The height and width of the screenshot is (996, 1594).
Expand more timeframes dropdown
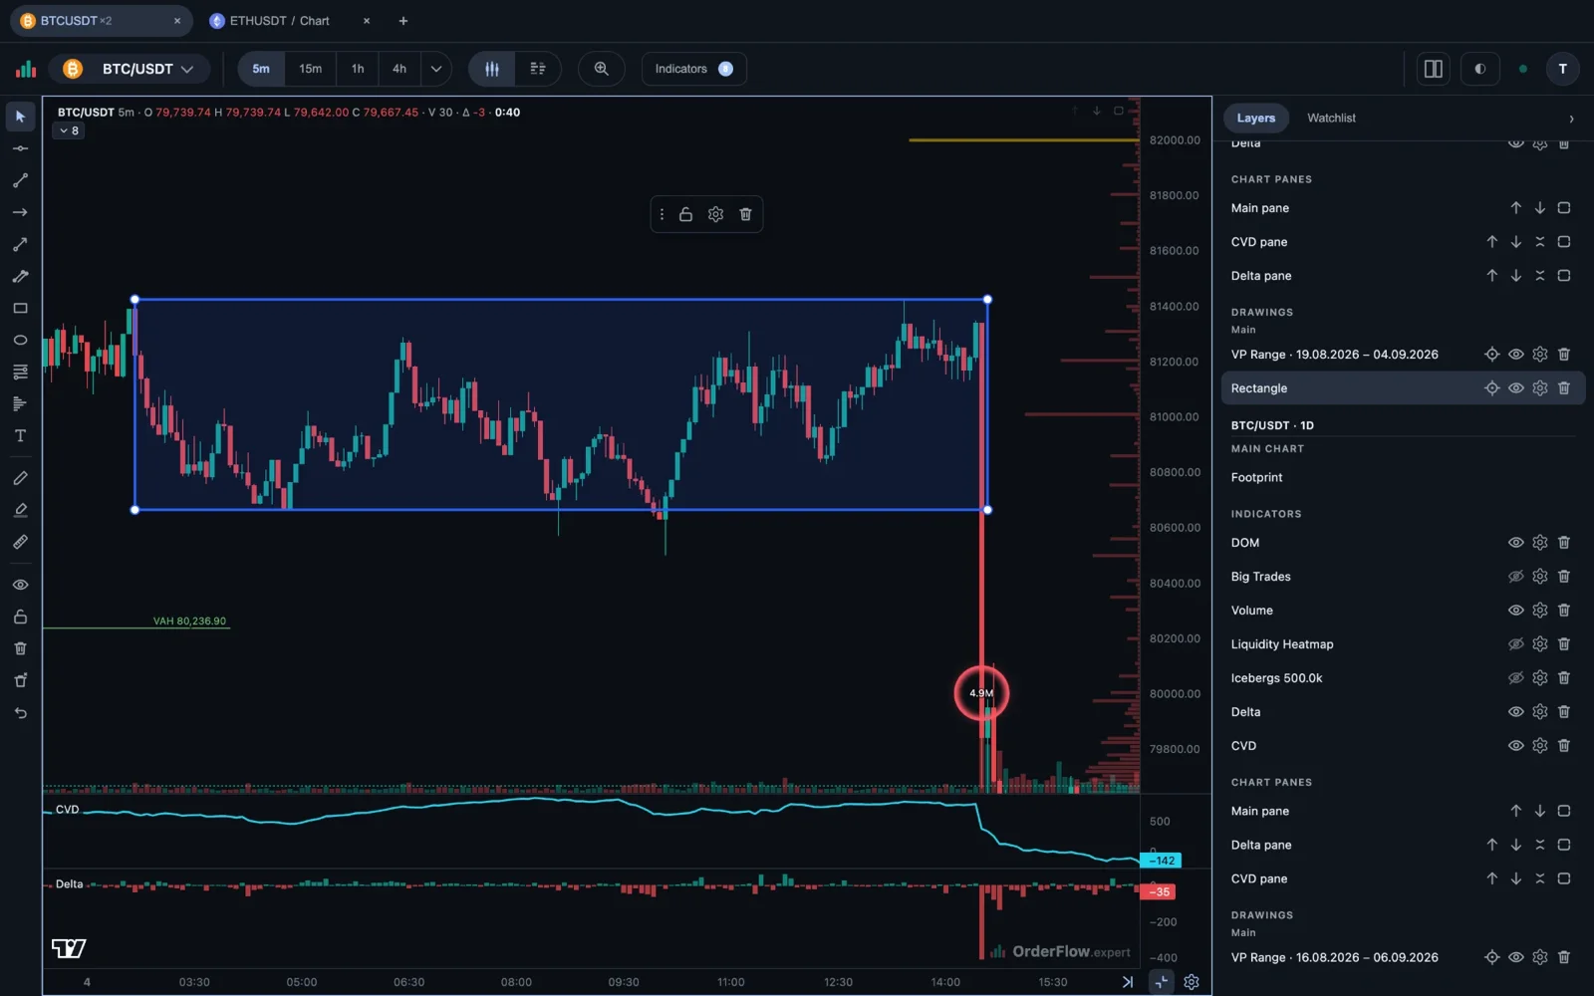point(435,69)
